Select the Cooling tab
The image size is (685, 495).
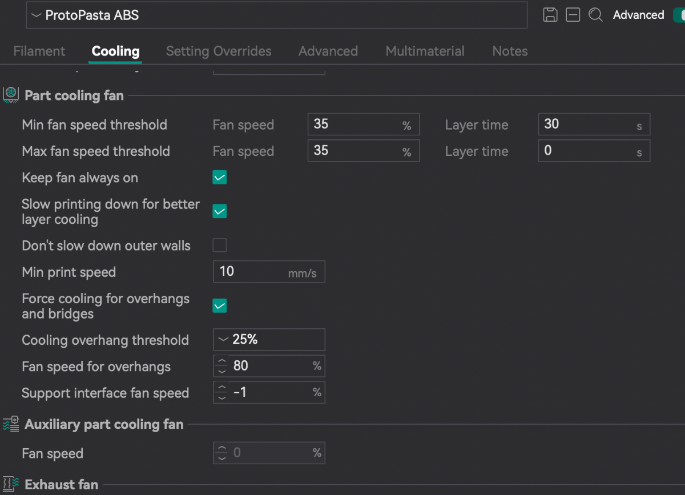[115, 51]
